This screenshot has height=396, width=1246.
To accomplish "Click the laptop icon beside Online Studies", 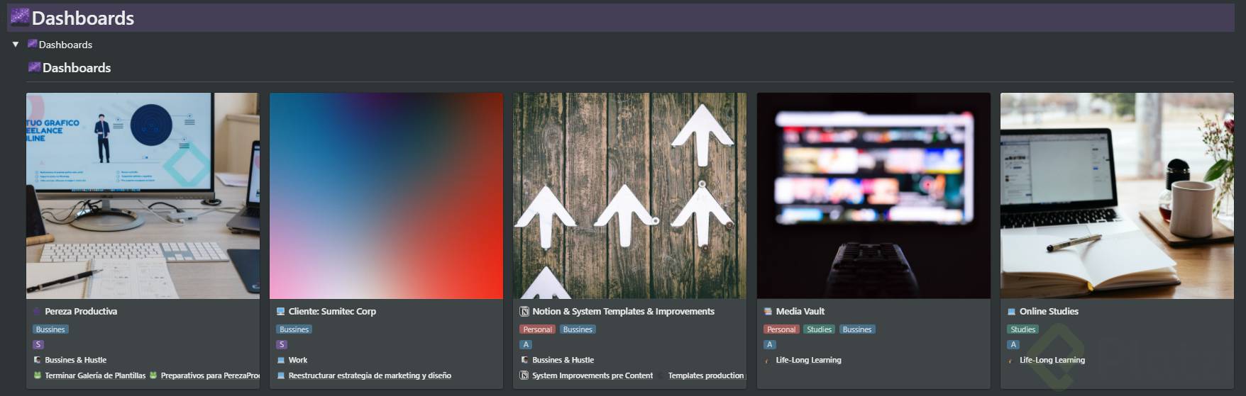I will tap(1012, 311).
